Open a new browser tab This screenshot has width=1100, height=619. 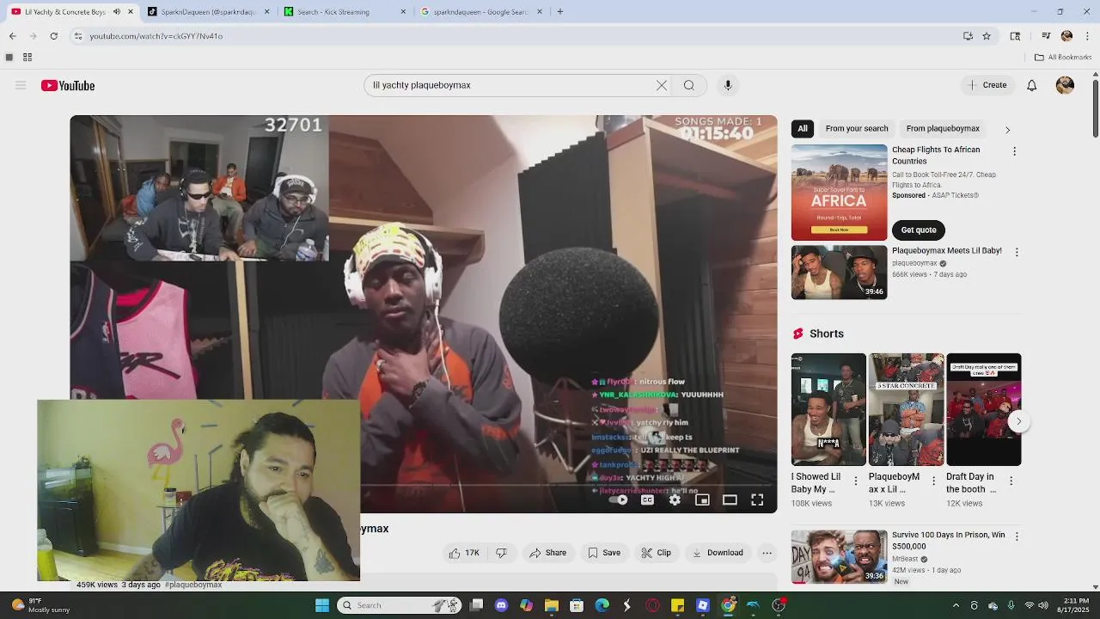click(x=559, y=11)
